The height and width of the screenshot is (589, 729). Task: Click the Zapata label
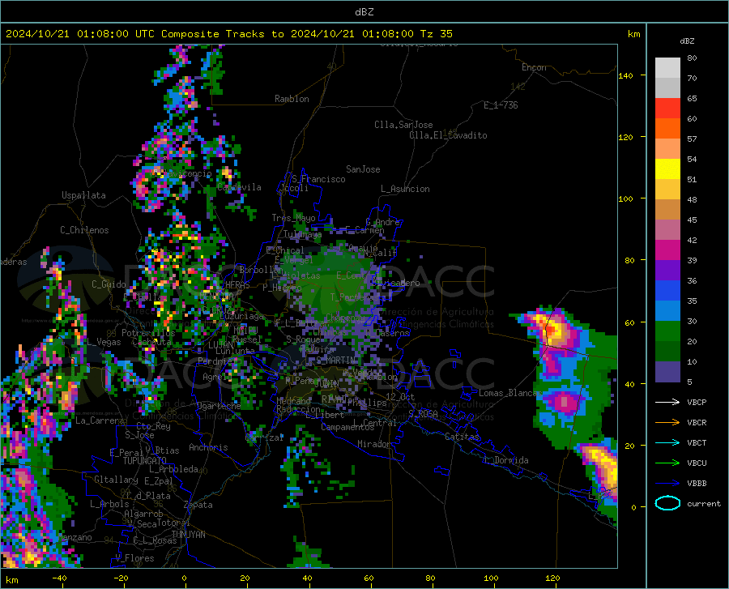pos(198,505)
